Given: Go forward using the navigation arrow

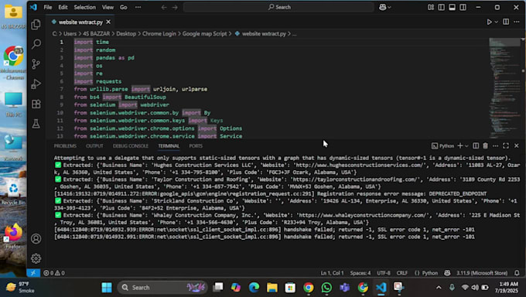Looking at the screenshot, I should pos(175,7).
